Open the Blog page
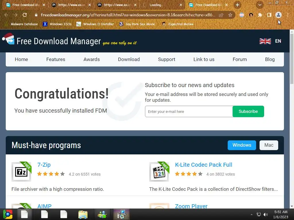 (270, 59)
